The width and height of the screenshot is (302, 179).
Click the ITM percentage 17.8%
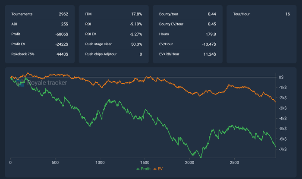(x=136, y=14)
